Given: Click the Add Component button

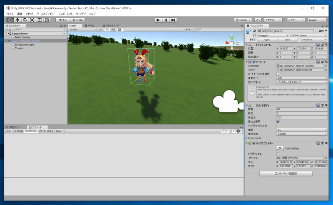Looking at the screenshot, I should click(286, 173).
